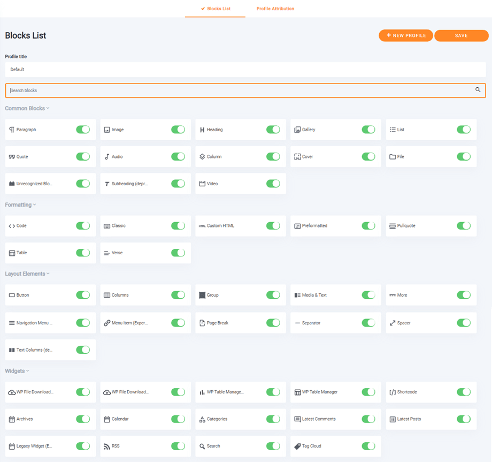
Task: Click the Menu Item link icon
Action: (107, 323)
